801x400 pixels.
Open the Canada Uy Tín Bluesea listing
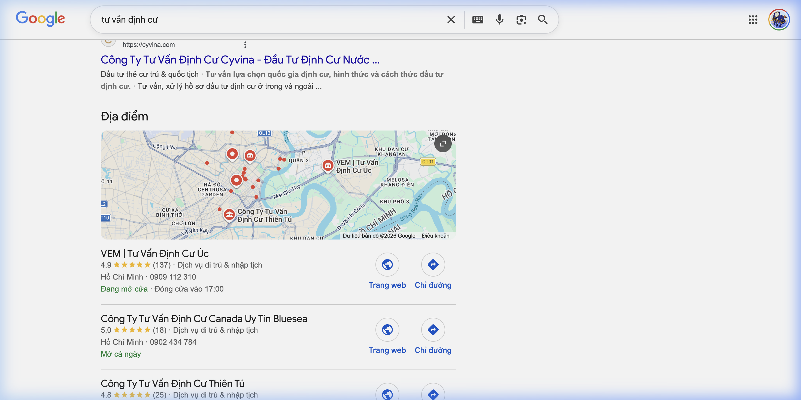(x=204, y=319)
